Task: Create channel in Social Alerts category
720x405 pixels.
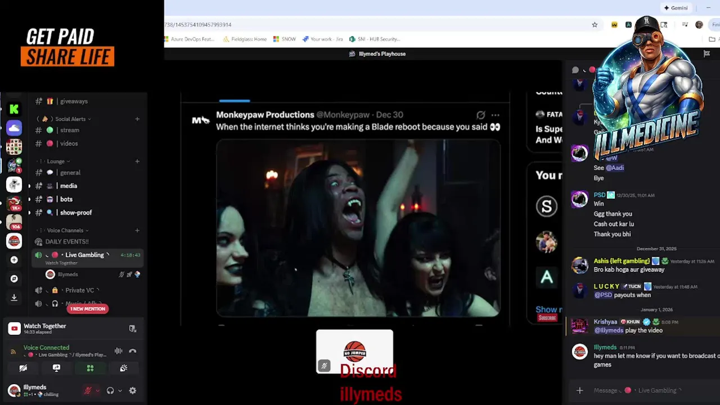Action: (x=137, y=119)
